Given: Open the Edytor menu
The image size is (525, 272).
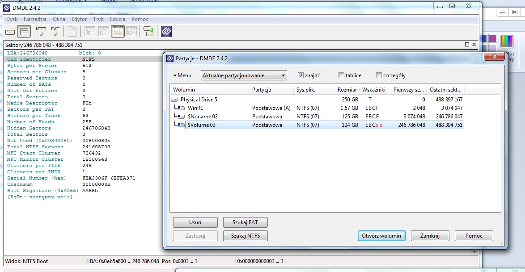Looking at the screenshot, I should click(79, 19).
